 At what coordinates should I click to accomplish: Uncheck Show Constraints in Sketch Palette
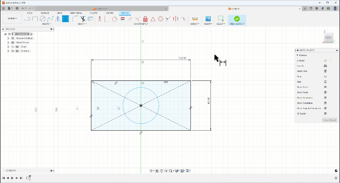point(325,103)
